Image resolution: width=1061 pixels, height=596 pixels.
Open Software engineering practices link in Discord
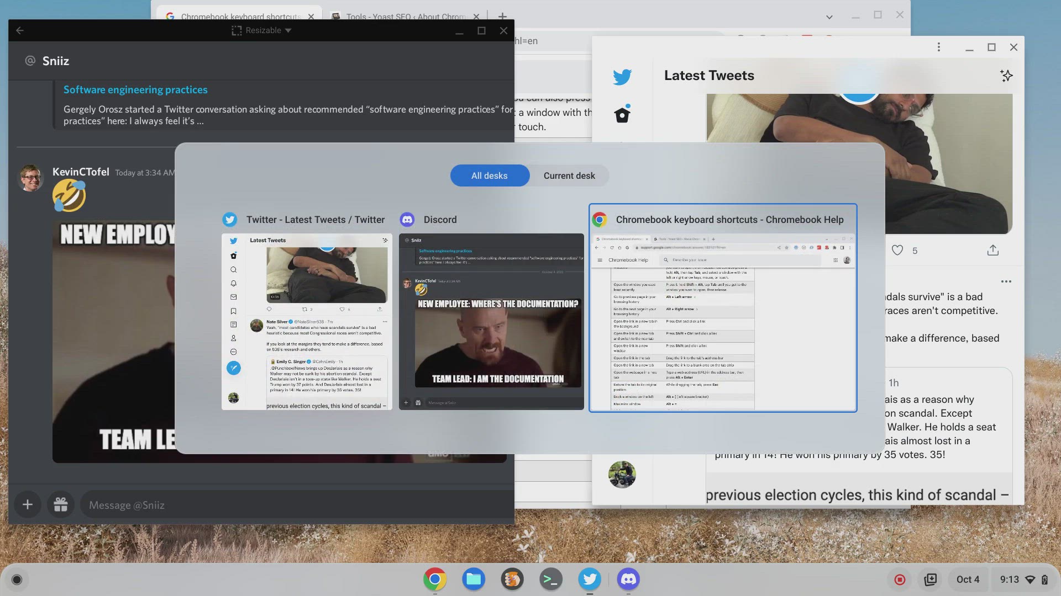[x=135, y=89]
